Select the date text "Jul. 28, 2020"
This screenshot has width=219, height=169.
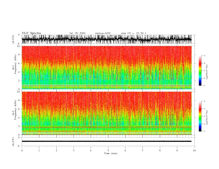coord(77,33)
